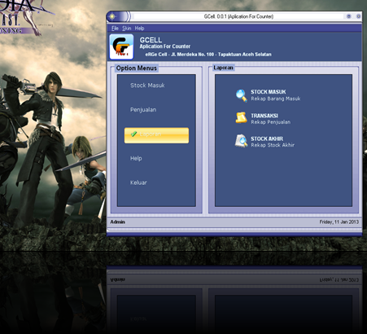The height and width of the screenshot is (334, 367).
Task: Click the Aplication For Counter subtitle
Action: [x=165, y=46]
